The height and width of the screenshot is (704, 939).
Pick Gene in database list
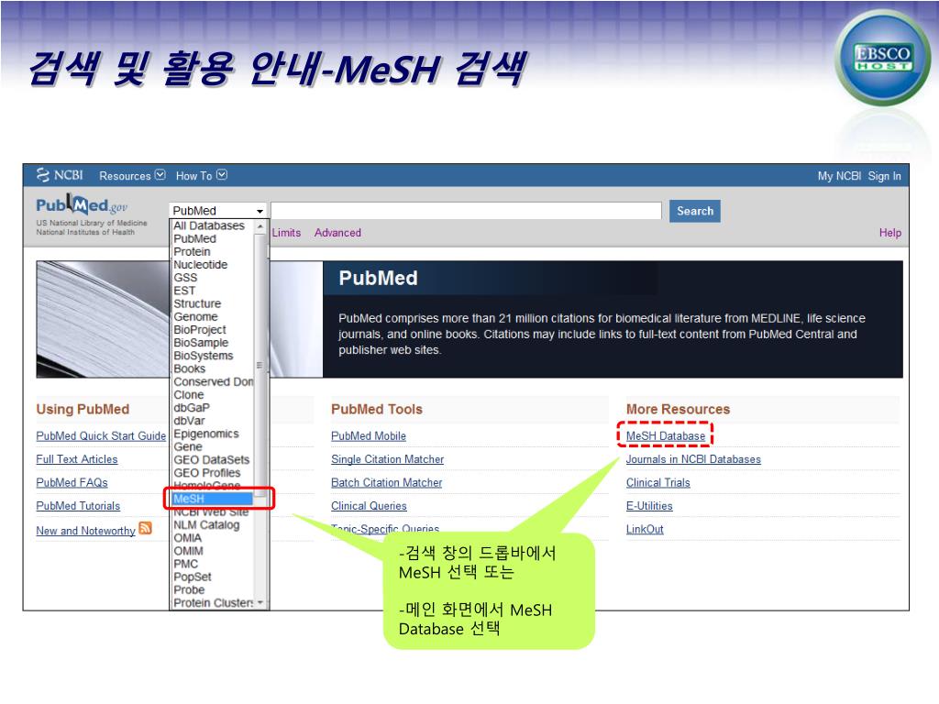tap(188, 447)
